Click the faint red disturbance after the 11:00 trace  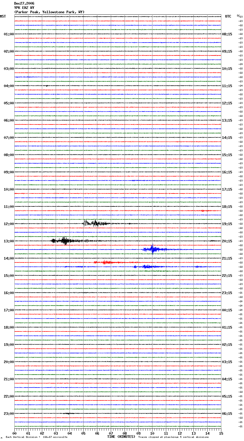click(204, 211)
